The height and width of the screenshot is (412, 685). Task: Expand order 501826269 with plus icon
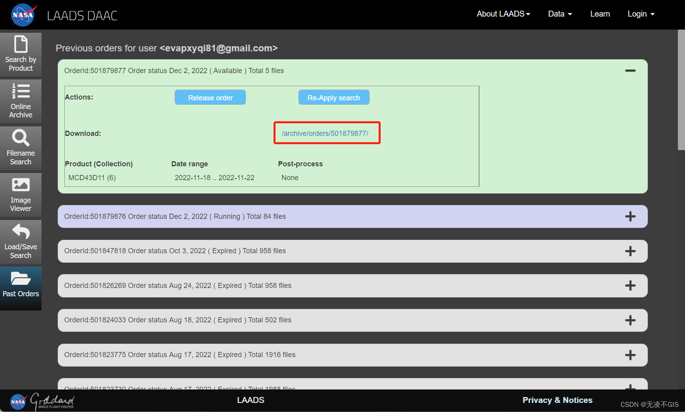pyautogui.click(x=630, y=286)
